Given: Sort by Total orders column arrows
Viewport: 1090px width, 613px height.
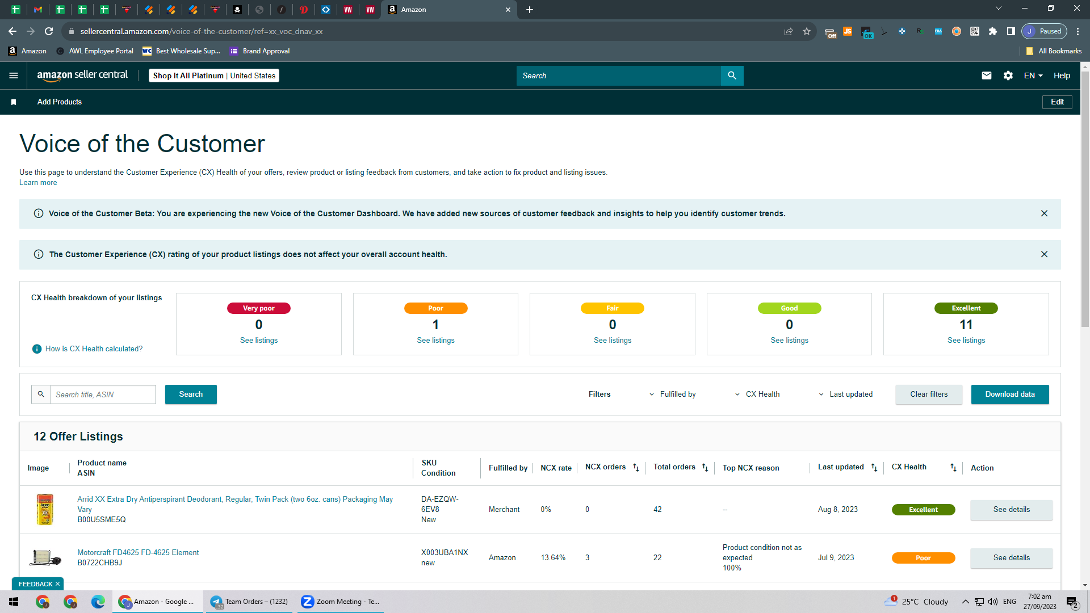Looking at the screenshot, I should tap(705, 468).
